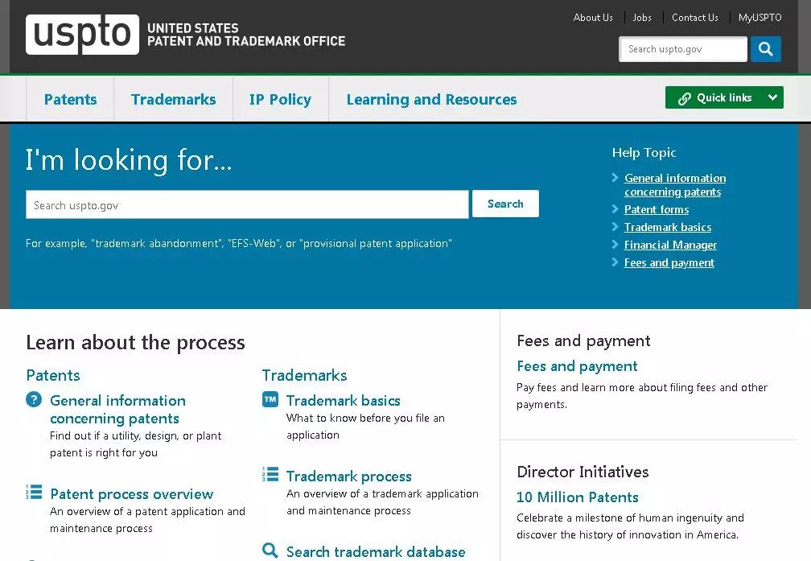811x561 pixels.
Task: Click 'Pay fees and learn more' description text
Action: 642,396
